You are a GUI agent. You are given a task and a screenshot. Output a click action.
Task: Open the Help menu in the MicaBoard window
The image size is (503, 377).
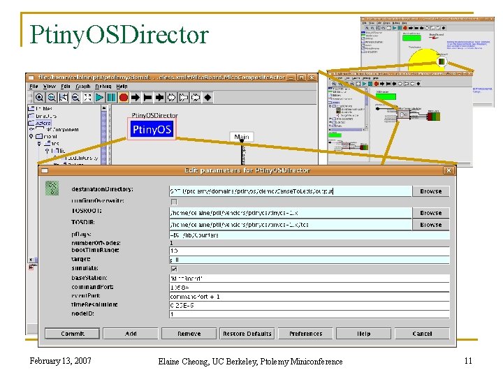coord(122,87)
